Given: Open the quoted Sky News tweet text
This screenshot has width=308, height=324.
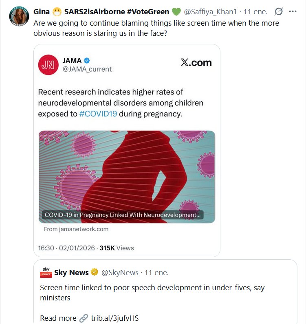Looking at the screenshot, I should tap(152, 293).
